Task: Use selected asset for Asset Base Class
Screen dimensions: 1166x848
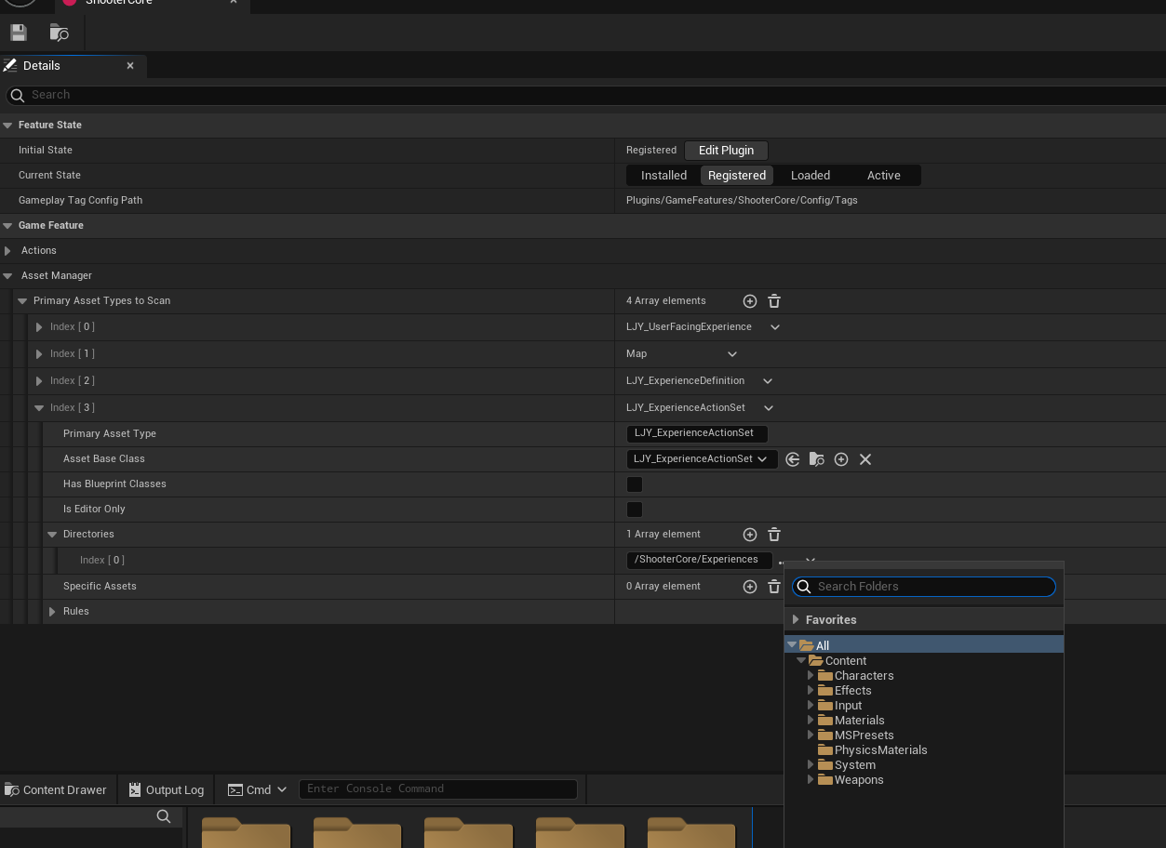Action: coord(793,459)
